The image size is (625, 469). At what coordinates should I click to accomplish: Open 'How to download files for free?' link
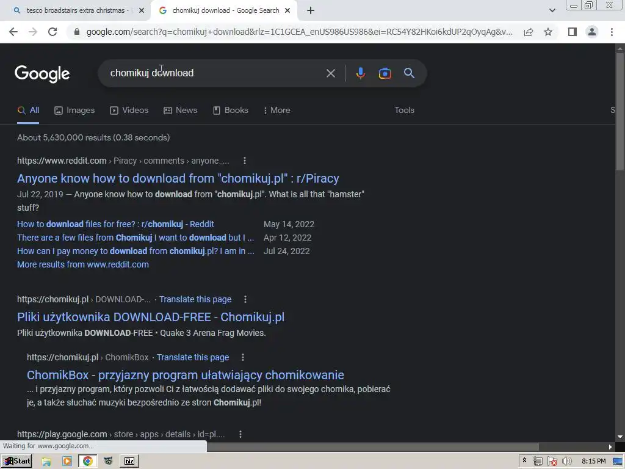click(115, 224)
